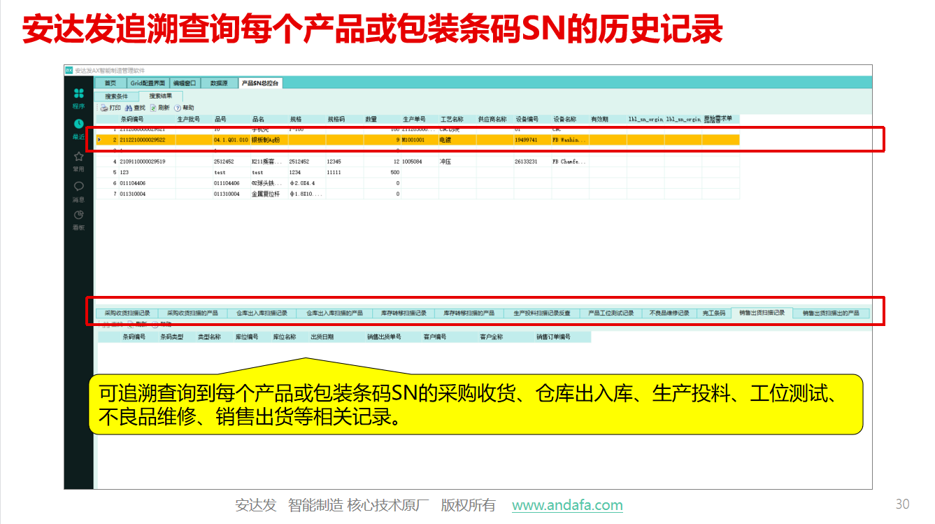Open the 销售出货扫描出的产品 tab

[x=831, y=313]
